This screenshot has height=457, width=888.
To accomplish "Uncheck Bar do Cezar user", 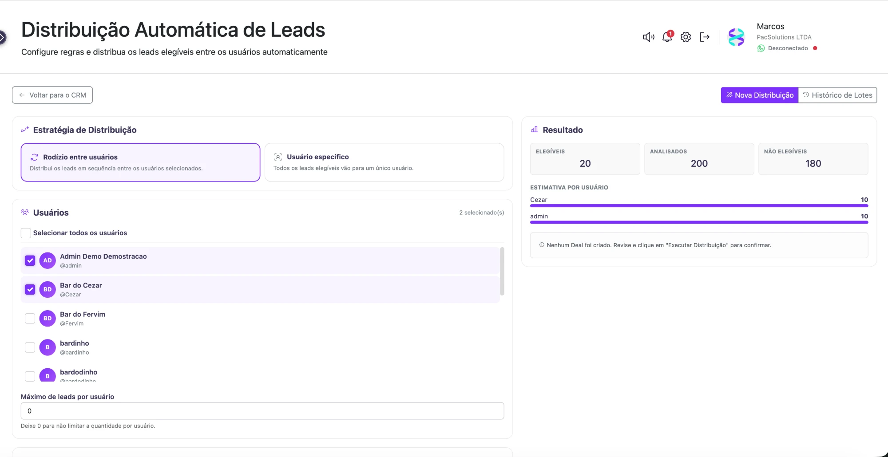I will point(30,289).
